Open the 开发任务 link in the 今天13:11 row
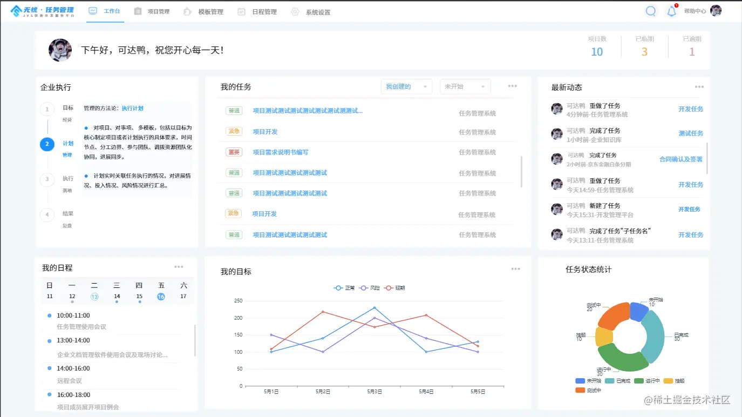 [x=691, y=235]
